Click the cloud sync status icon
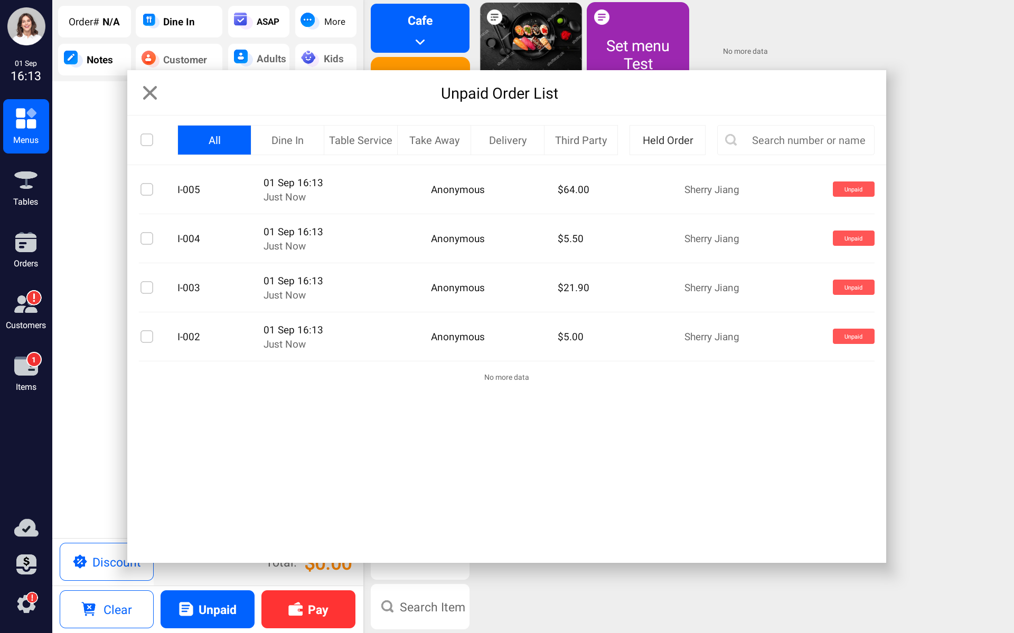The image size is (1014, 633). pos(26,528)
